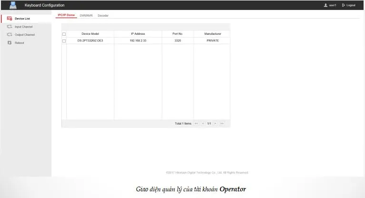Viewport: 365px width, 198px height.
Task: Click the Logout icon in header
Action: (344, 5)
